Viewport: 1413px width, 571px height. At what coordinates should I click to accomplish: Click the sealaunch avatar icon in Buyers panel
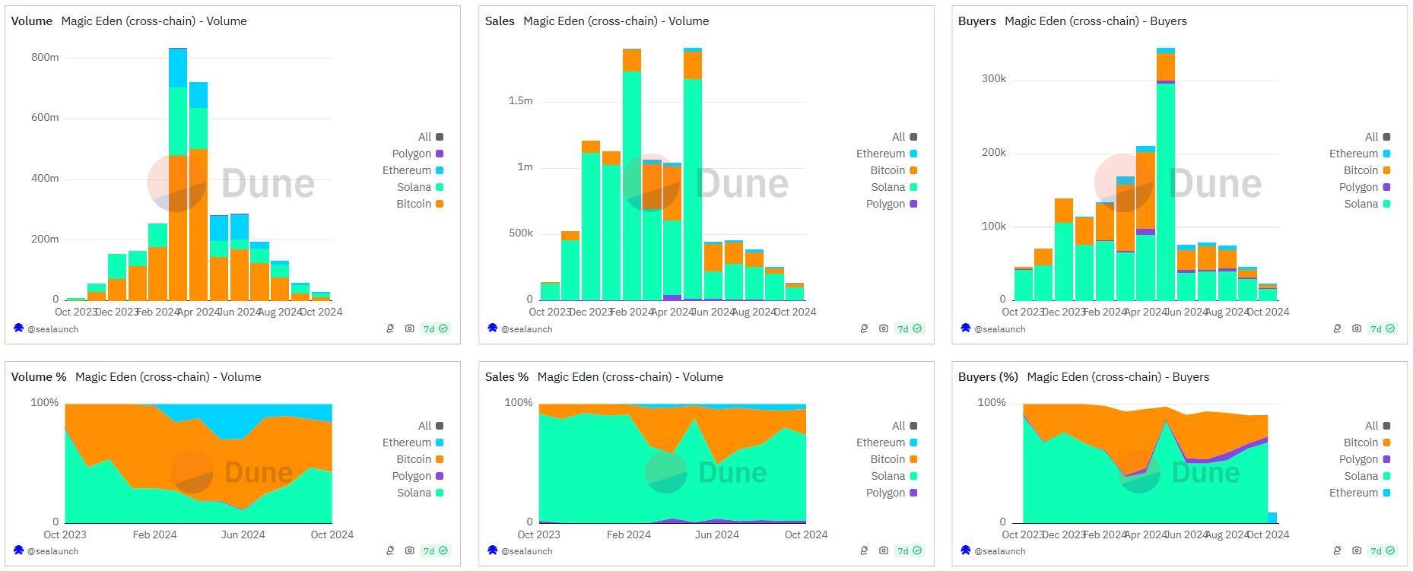point(966,328)
